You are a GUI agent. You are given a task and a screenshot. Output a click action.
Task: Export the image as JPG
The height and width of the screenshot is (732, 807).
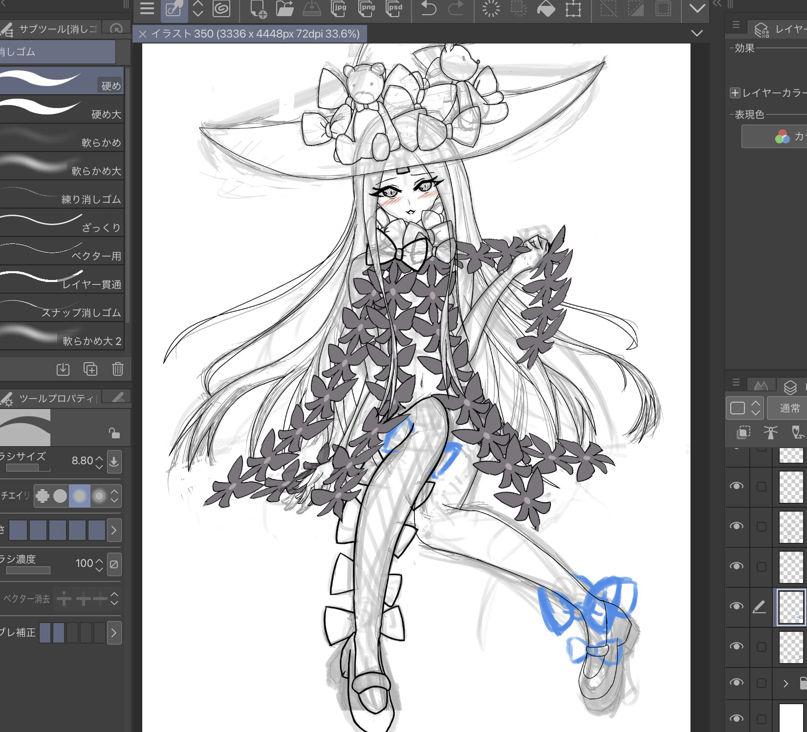(x=339, y=9)
